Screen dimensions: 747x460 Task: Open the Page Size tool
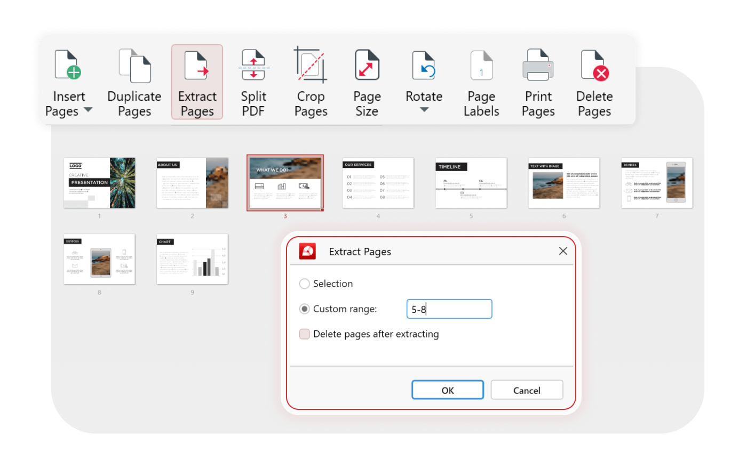point(367,82)
